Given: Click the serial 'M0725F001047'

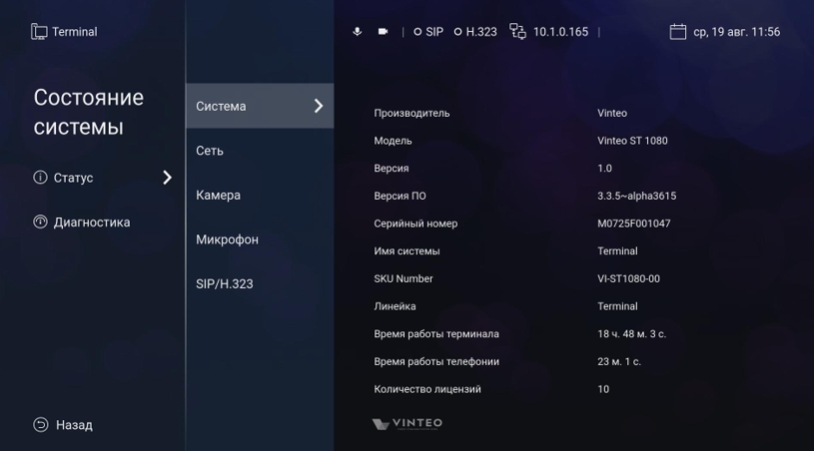Looking at the screenshot, I should click(x=634, y=224).
